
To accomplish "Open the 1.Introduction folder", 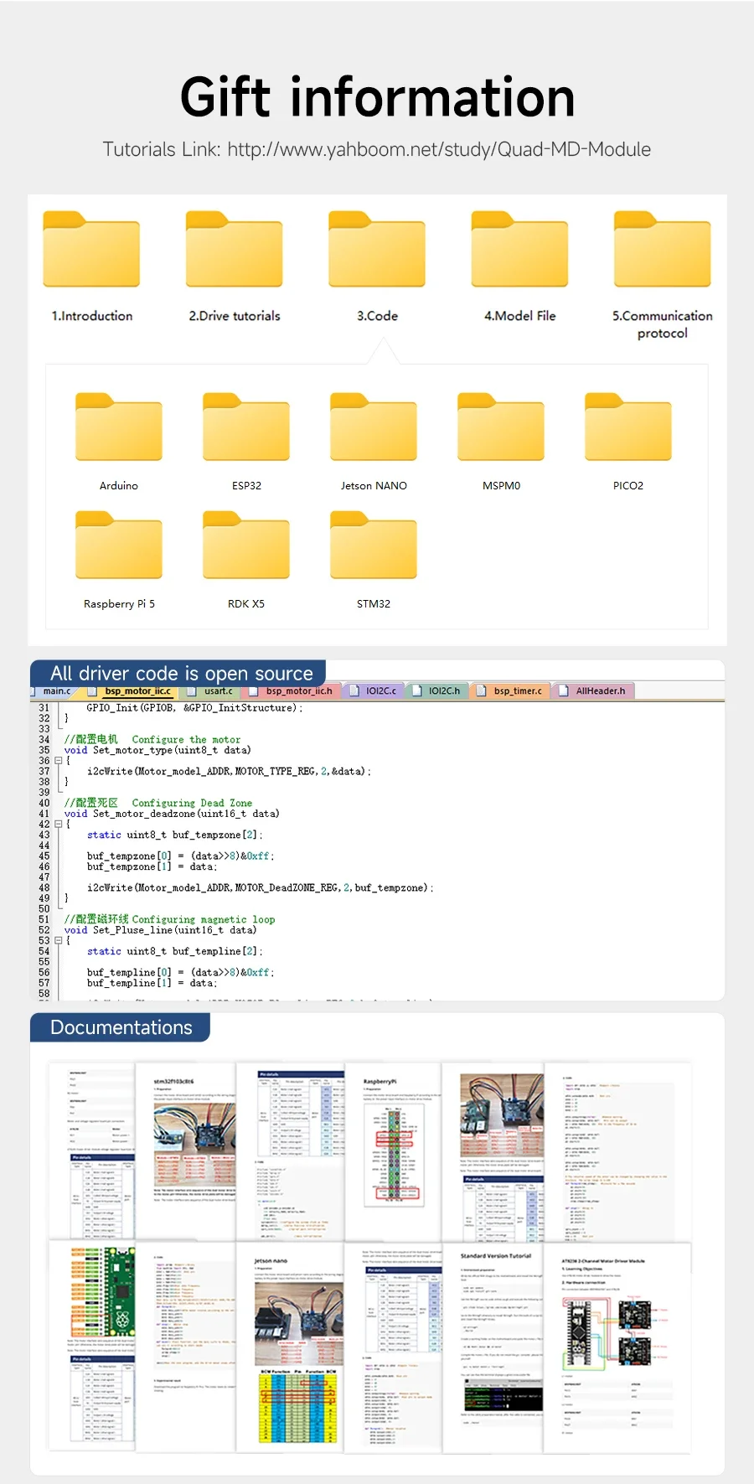I will 91,266.
